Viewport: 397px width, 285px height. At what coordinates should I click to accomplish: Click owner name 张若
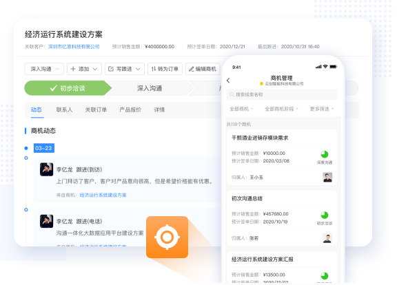pyautogui.click(x=254, y=238)
